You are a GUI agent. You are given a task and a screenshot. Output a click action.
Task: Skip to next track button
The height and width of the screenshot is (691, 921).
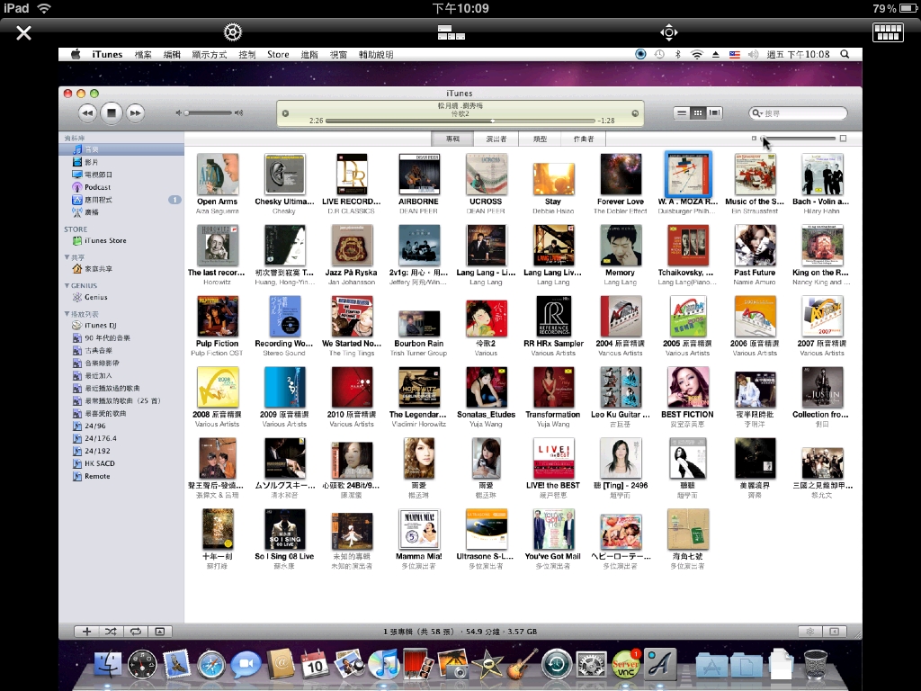click(135, 112)
